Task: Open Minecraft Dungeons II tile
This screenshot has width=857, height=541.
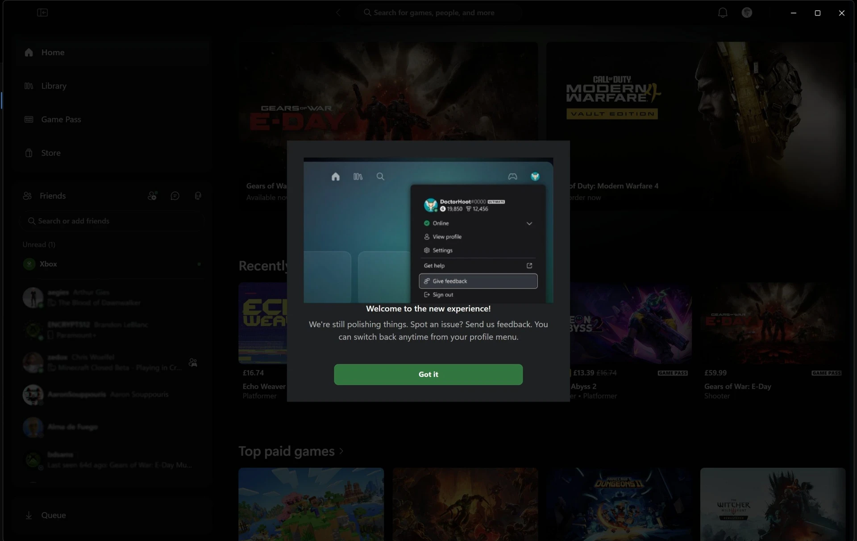Action: coord(619,504)
